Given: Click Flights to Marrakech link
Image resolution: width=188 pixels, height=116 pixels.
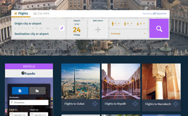Looking at the screenshot, I should tap(158, 104).
